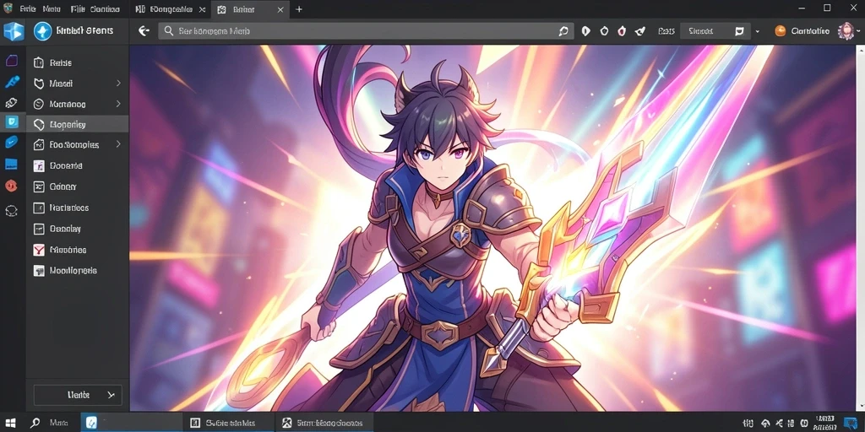Click the user avatar at the top right
The height and width of the screenshot is (432, 865).
click(846, 31)
